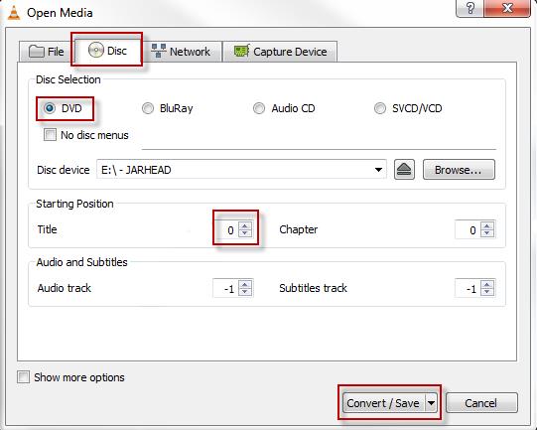Select the DVD radio button

pyautogui.click(x=50, y=108)
